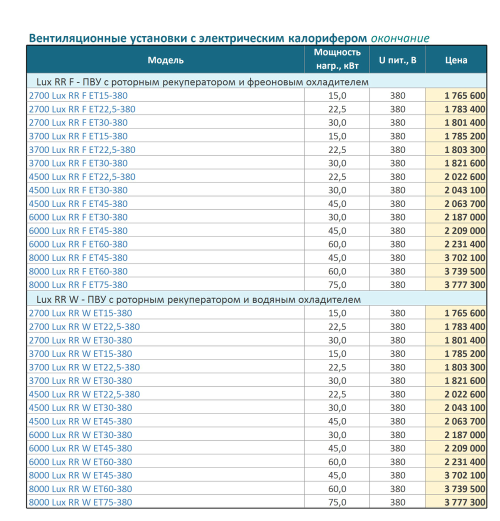Image resolution: width=500 pixels, height=521 pixels.
Task: Open the 2700 Lux RR W ET15-380 link
Action: (x=80, y=313)
